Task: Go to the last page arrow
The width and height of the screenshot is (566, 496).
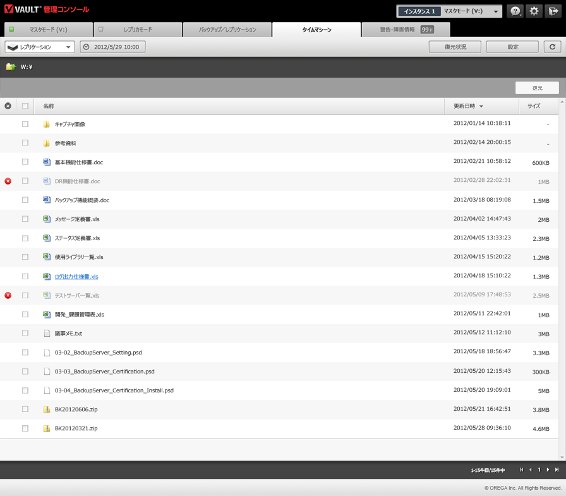Action: pos(557,470)
